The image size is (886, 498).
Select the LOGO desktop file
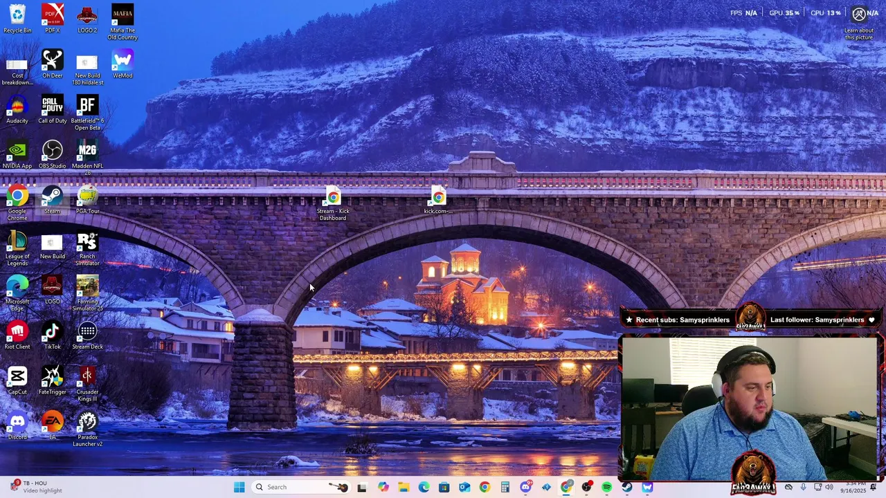(x=53, y=290)
